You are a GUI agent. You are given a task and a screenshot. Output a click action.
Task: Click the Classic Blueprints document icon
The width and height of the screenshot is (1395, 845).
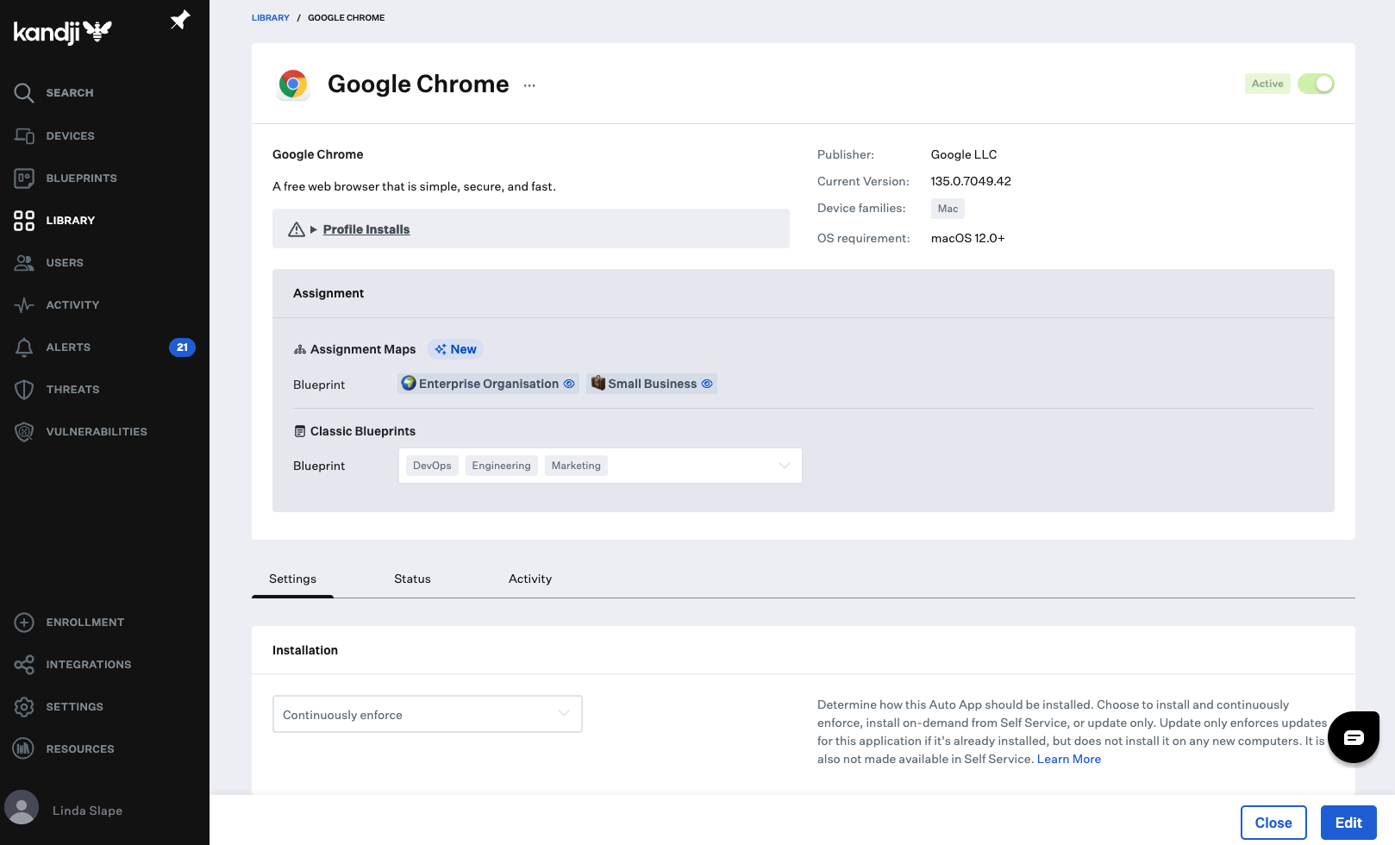(300, 431)
